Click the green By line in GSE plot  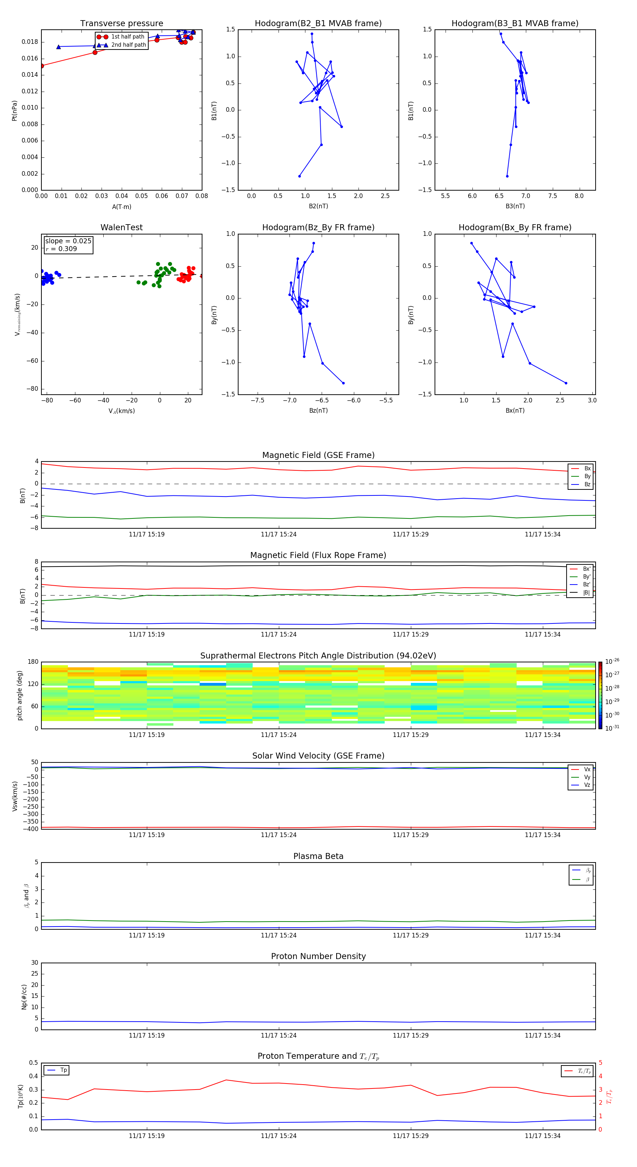coord(318,517)
